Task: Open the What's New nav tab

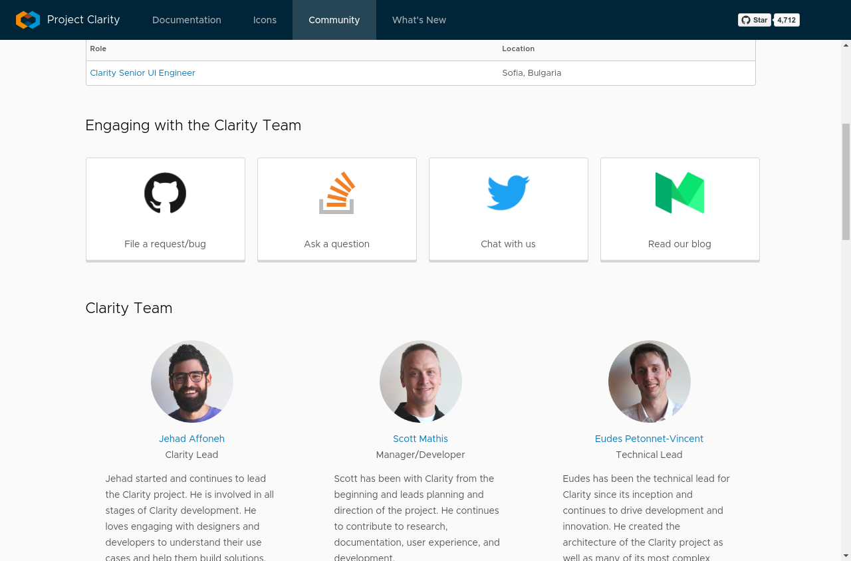Action: point(419,20)
